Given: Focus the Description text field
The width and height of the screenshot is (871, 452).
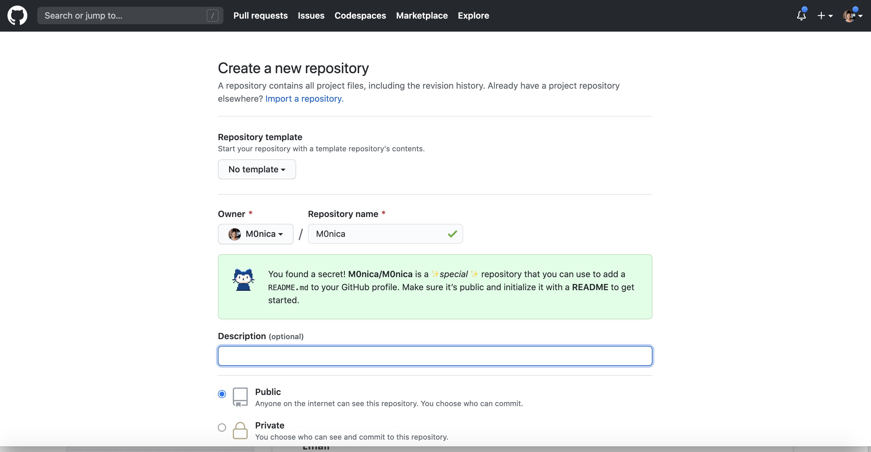Looking at the screenshot, I should (435, 356).
